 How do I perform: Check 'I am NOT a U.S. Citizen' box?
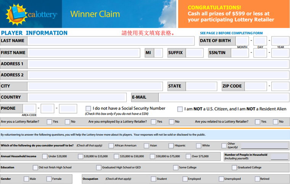[180, 109]
